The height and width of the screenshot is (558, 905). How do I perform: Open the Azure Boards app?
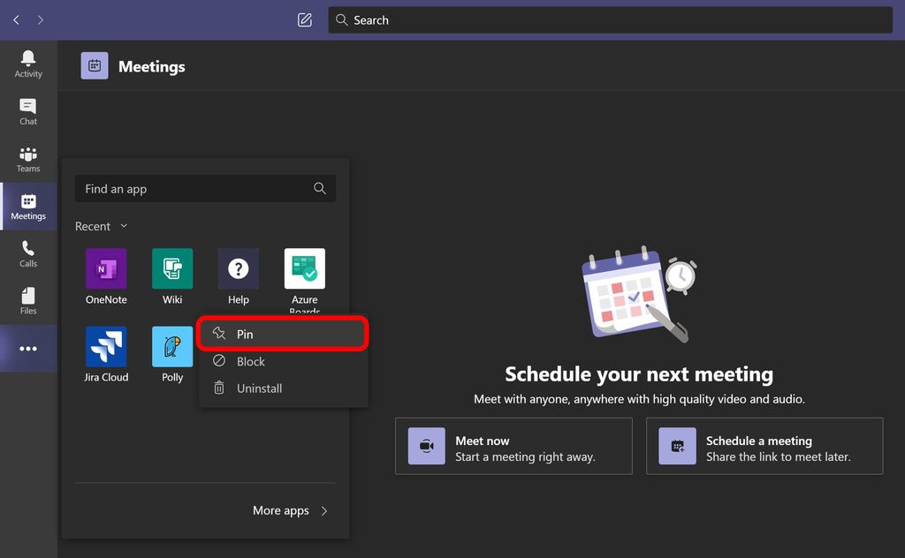click(x=304, y=269)
